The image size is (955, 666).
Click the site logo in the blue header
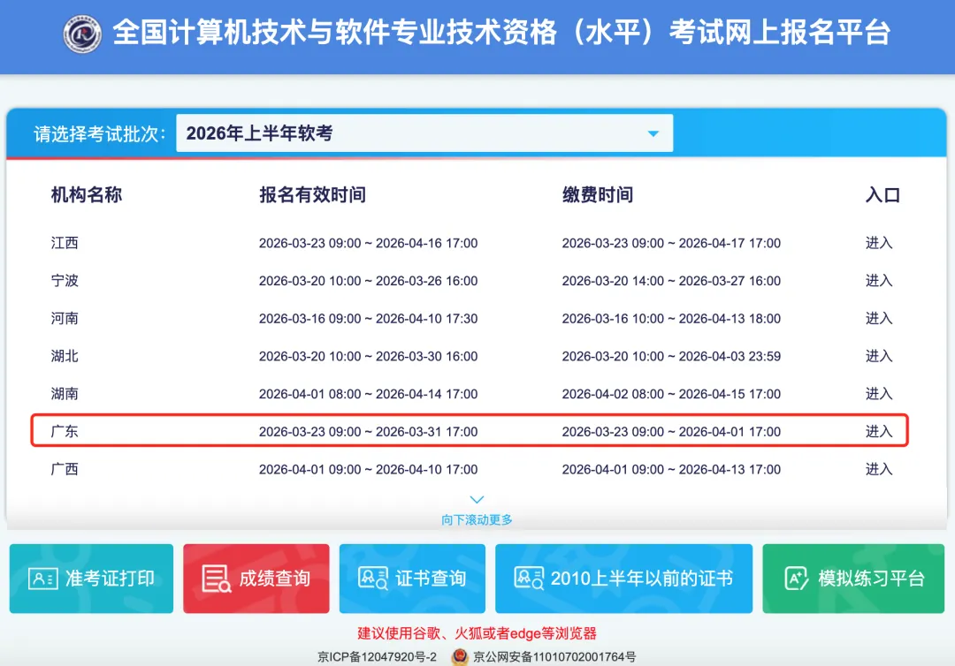coord(82,36)
